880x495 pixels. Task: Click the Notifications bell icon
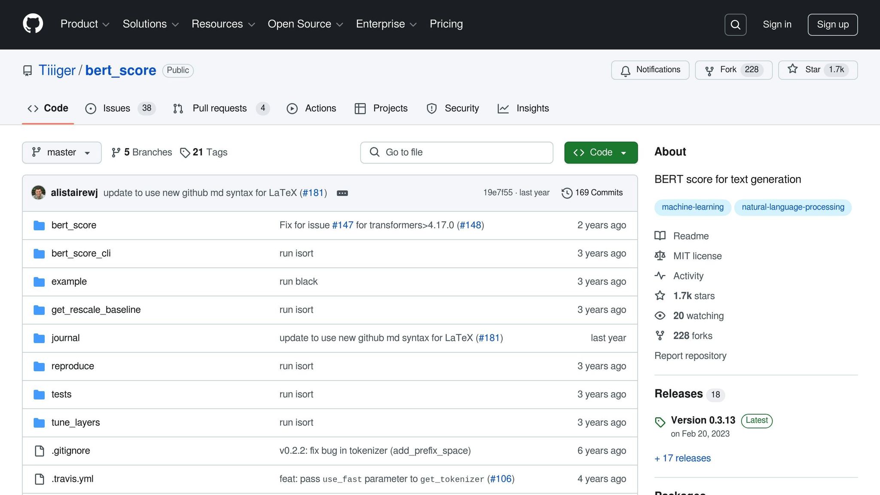click(626, 70)
